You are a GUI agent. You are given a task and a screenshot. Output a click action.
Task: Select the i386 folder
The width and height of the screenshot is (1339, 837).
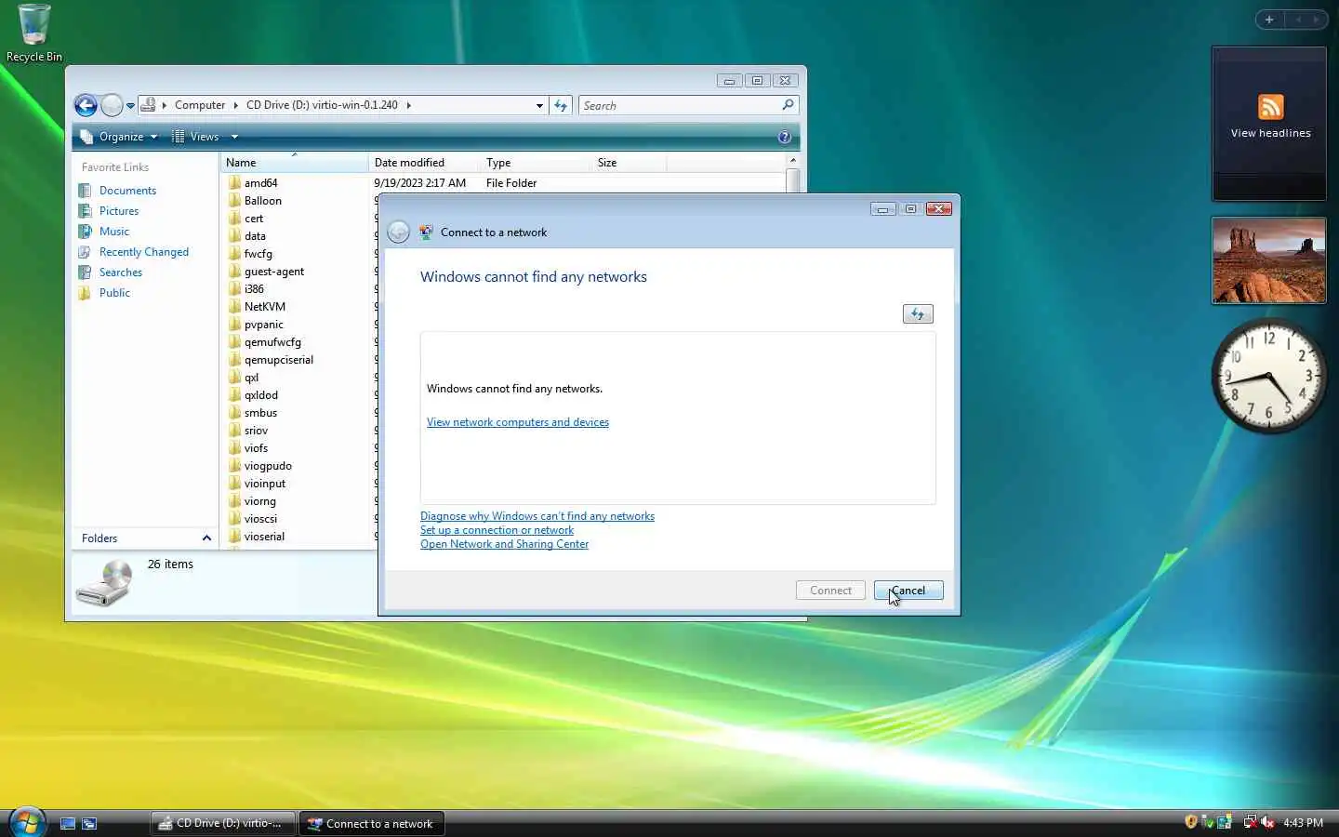[x=254, y=289]
